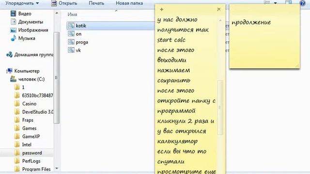Click the Компьютер icon
Viewport: 310px width, 174px height.
point(9,71)
